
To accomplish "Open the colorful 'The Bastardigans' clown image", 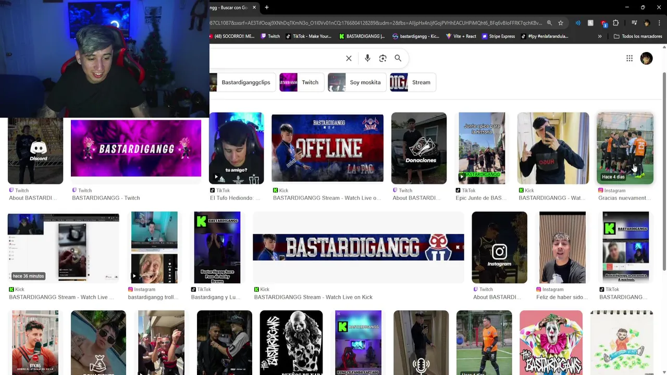I will (551, 343).
